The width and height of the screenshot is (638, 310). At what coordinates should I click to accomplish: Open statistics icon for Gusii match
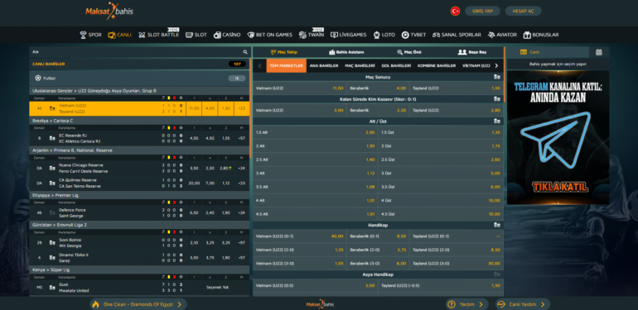click(x=52, y=288)
